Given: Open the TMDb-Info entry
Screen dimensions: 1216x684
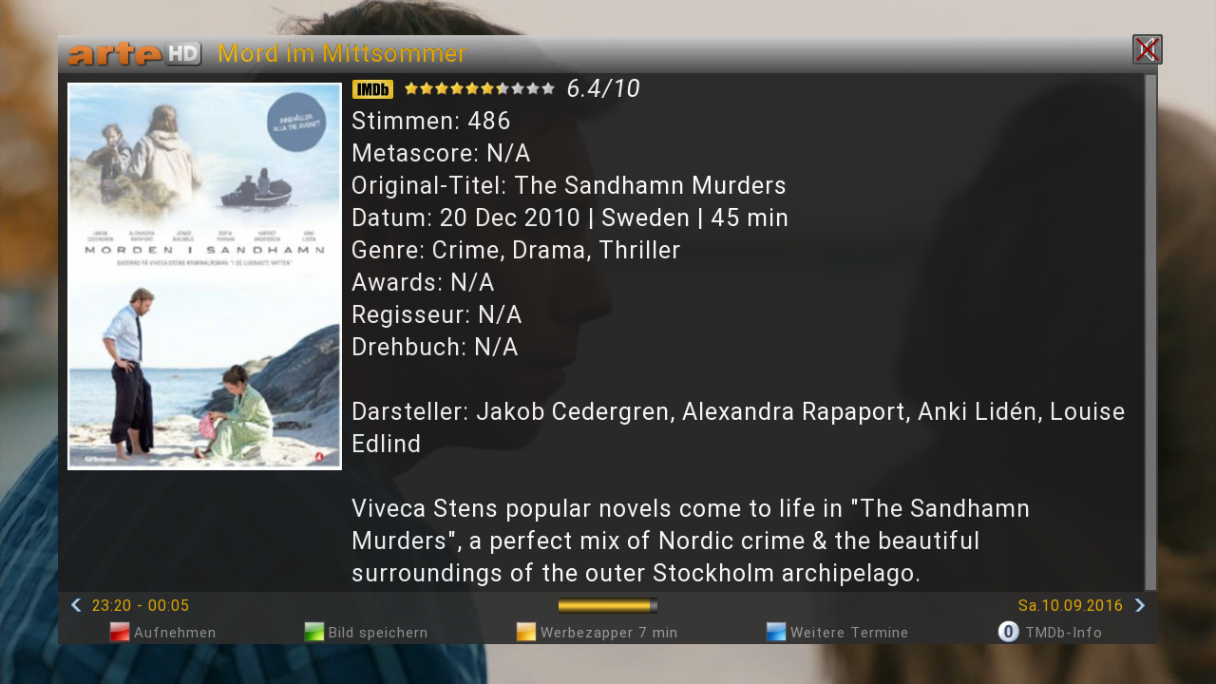Looking at the screenshot, I should click(1064, 633).
